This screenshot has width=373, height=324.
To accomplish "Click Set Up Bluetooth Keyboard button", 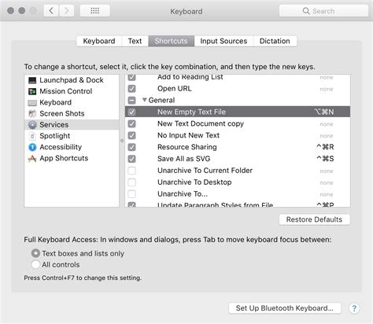I will 285,308.
